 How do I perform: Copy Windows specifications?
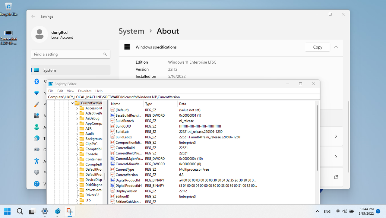(318, 47)
